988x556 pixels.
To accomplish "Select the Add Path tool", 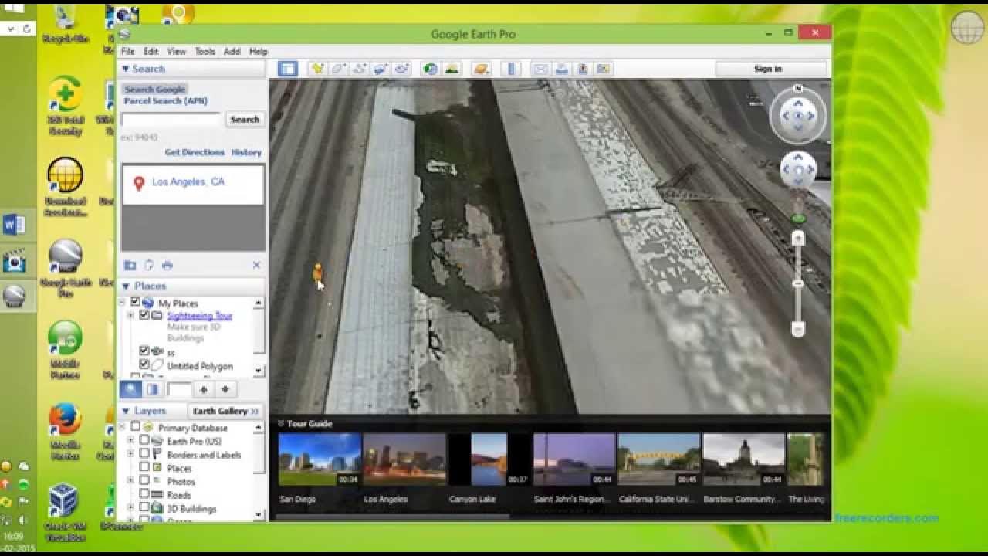I will tap(359, 69).
